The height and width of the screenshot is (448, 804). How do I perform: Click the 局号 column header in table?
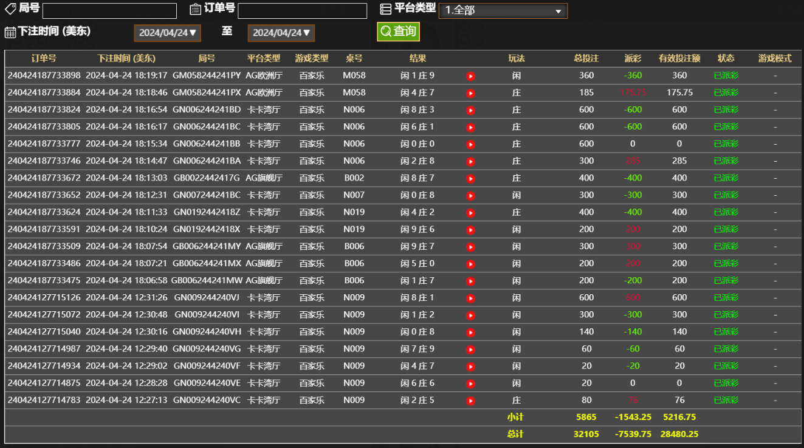(207, 58)
